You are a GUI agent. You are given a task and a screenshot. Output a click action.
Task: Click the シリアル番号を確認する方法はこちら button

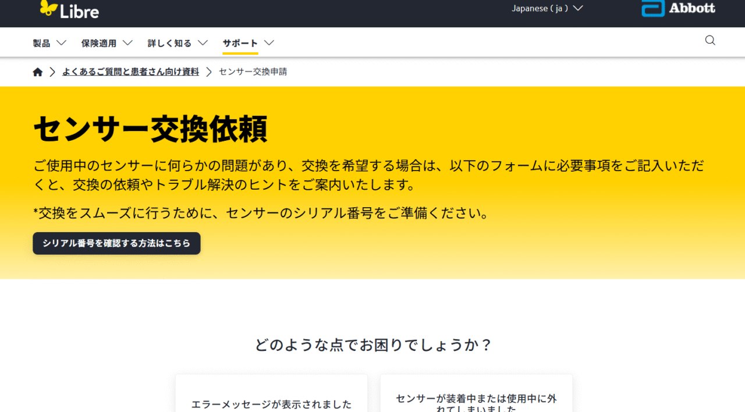point(116,243)
